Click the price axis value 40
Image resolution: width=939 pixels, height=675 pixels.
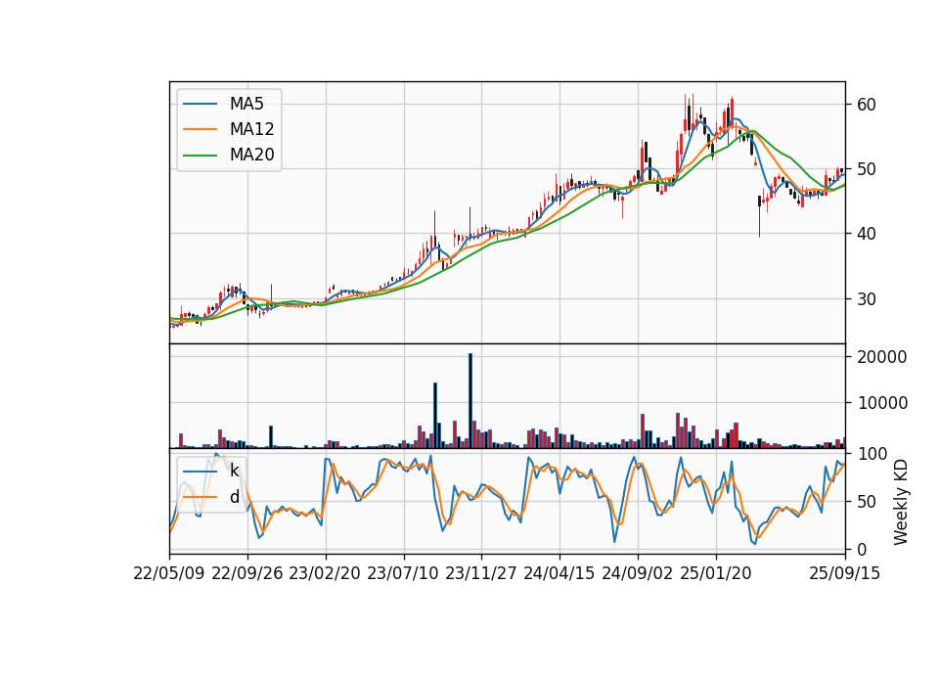pos(867,234)
